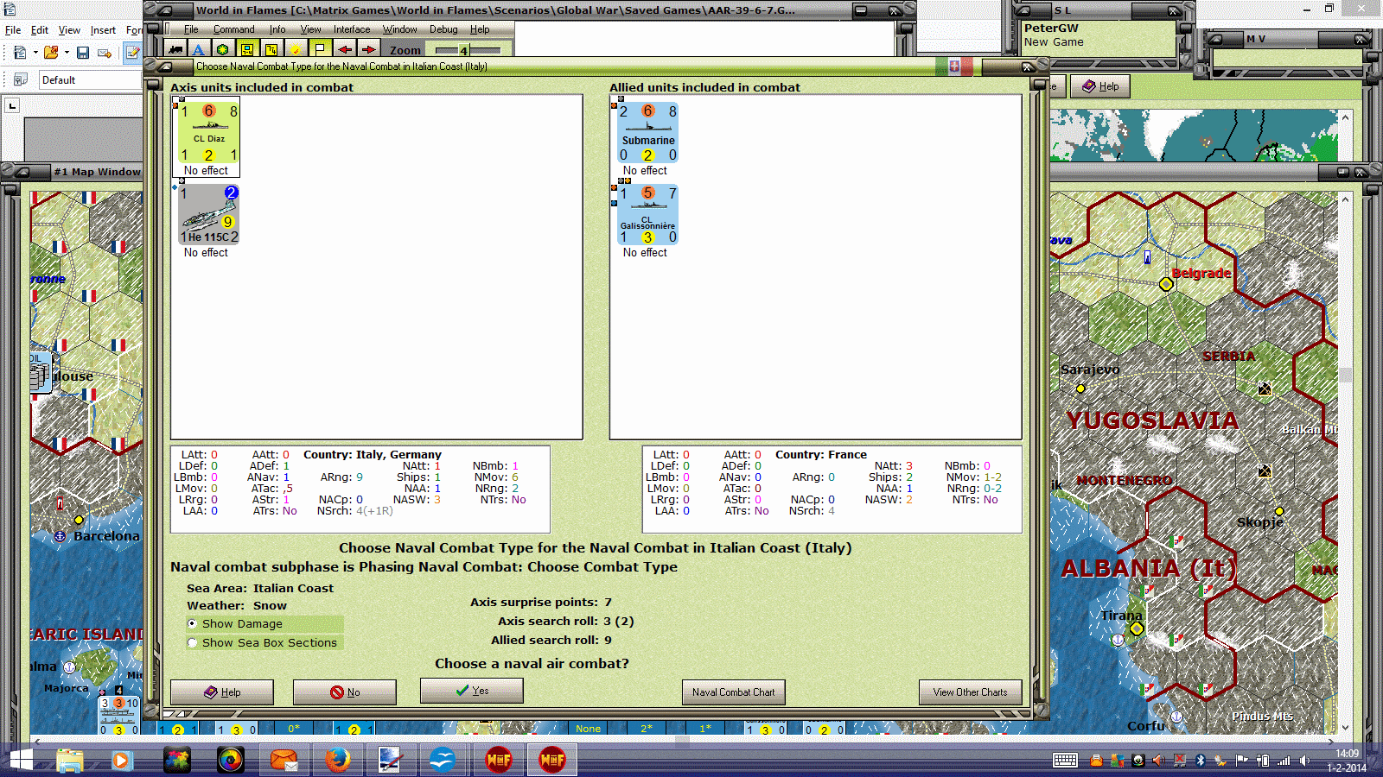Image resolution: width=1383 pixels, height=777 pixels.
Task: Click the Yes button
Action: click(472, 691)
